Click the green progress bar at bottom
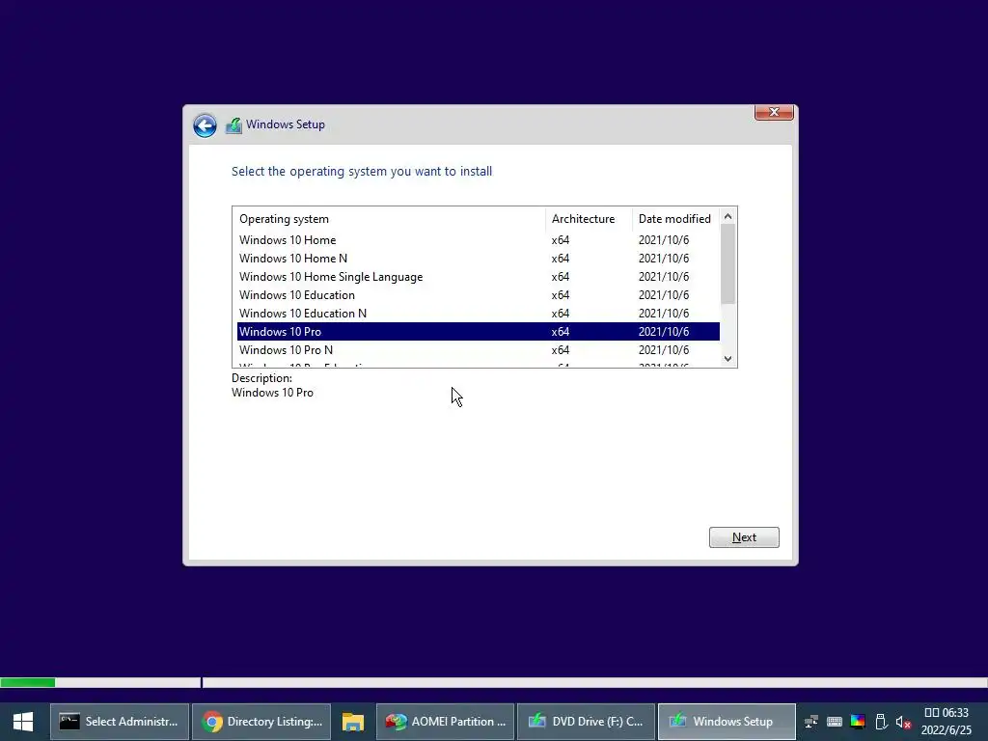988x741 pixels. (28, 682)
